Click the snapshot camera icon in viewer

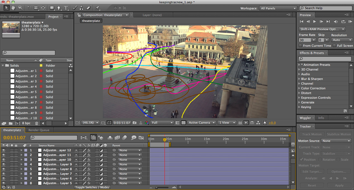pos(135,123)
